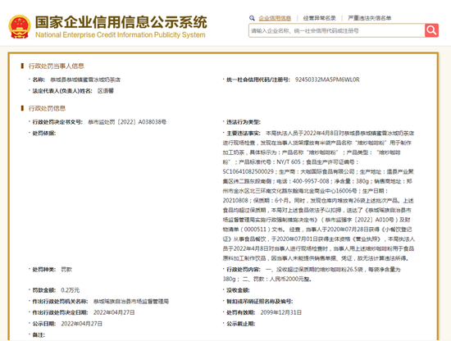Click the 备注 label
This screenshot has width=451, height=341.
tap(39, 335)
